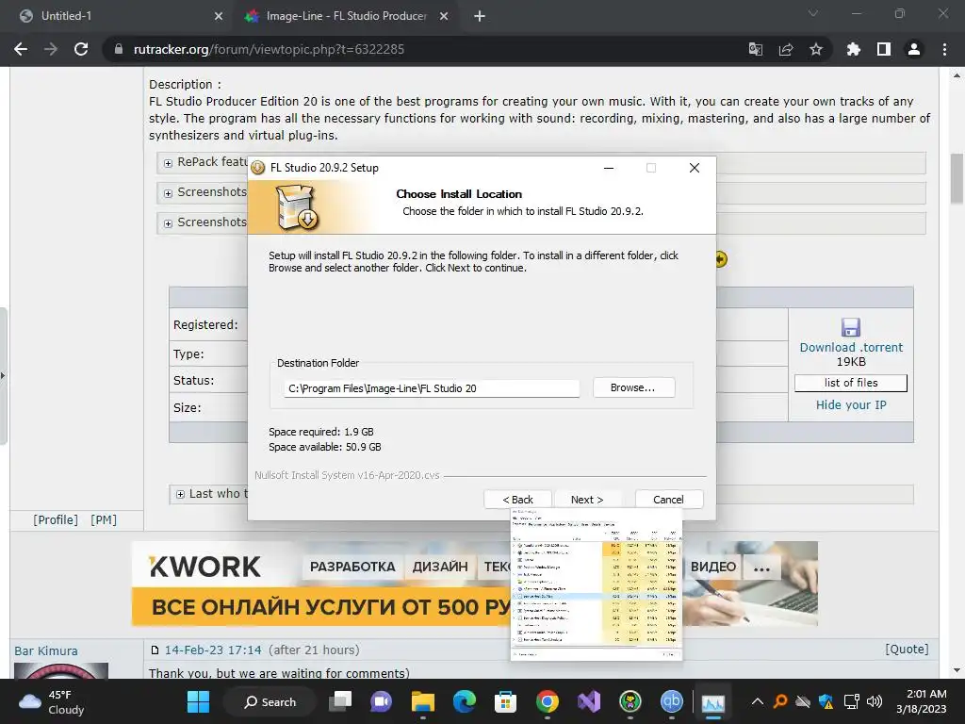Open the translate page icon
The height and width of the screenshot is (724, 965).
pos(756,49)
